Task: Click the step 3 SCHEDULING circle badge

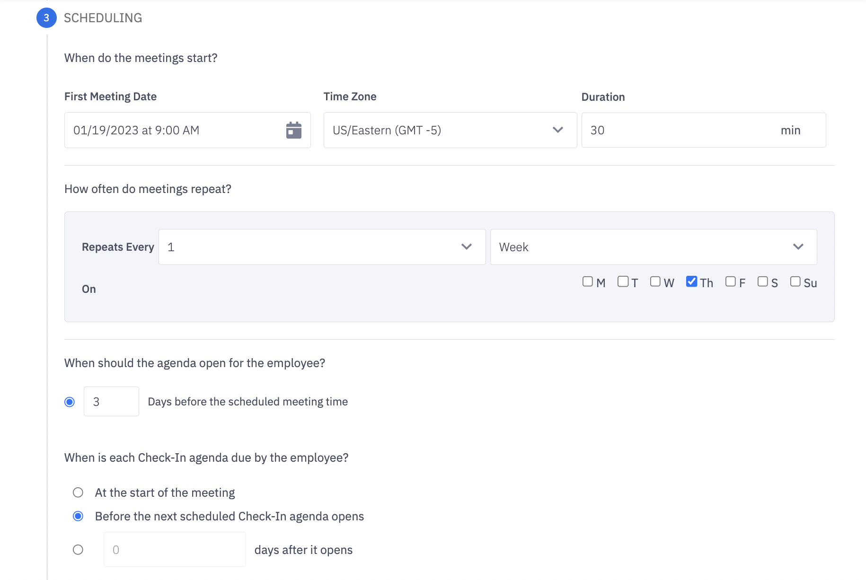Action: [x=46, y=18]
